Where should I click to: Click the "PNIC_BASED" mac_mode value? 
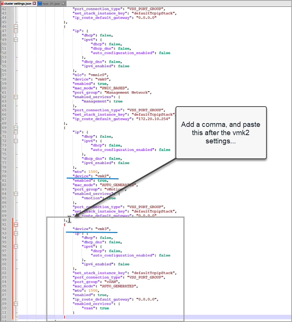(x=113, y=88)
